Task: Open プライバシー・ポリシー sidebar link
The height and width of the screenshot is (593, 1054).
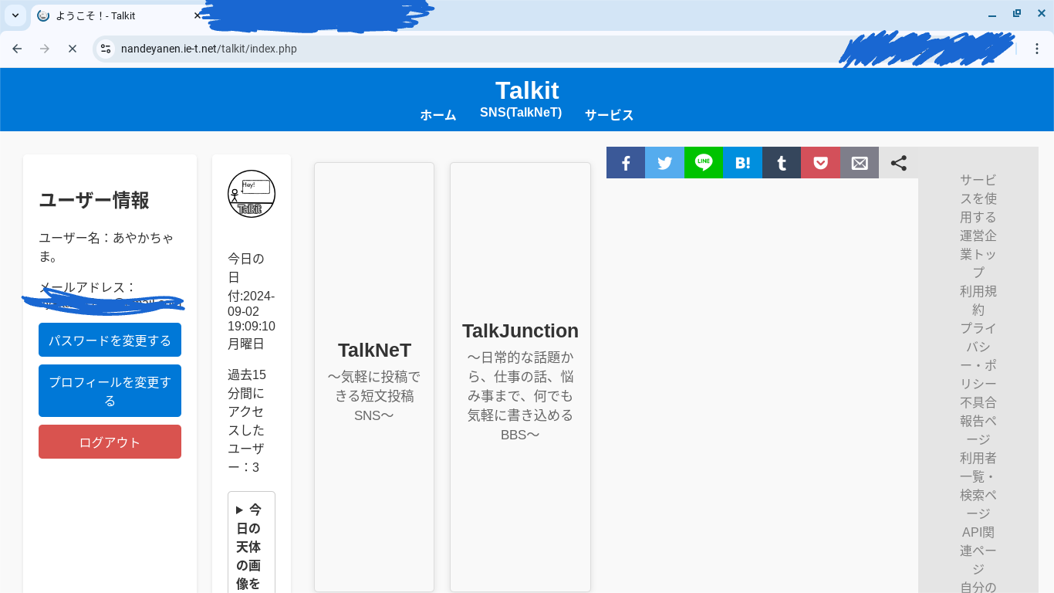Action: pyautogui.click(x=978, y=356)
